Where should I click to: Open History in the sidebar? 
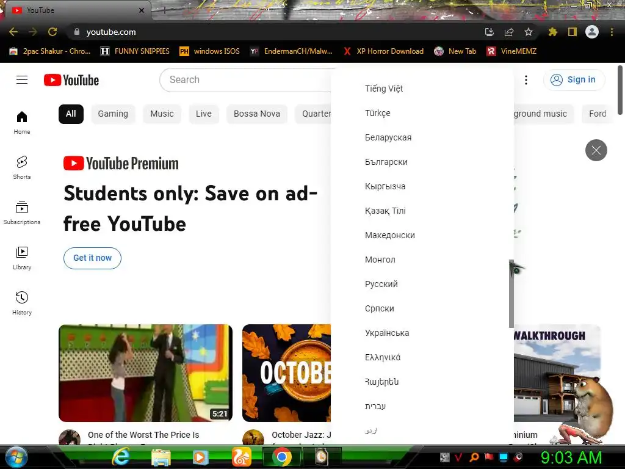point(22,303)
